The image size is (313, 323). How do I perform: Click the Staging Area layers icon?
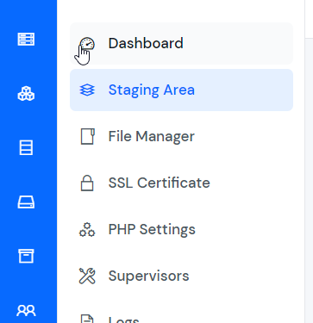point(87,90)
